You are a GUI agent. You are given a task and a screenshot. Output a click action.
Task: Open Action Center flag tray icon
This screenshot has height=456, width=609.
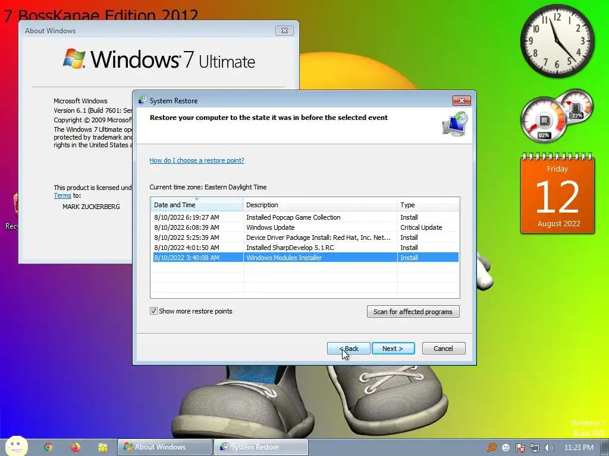pyautogui.click(x=520, y=448)
